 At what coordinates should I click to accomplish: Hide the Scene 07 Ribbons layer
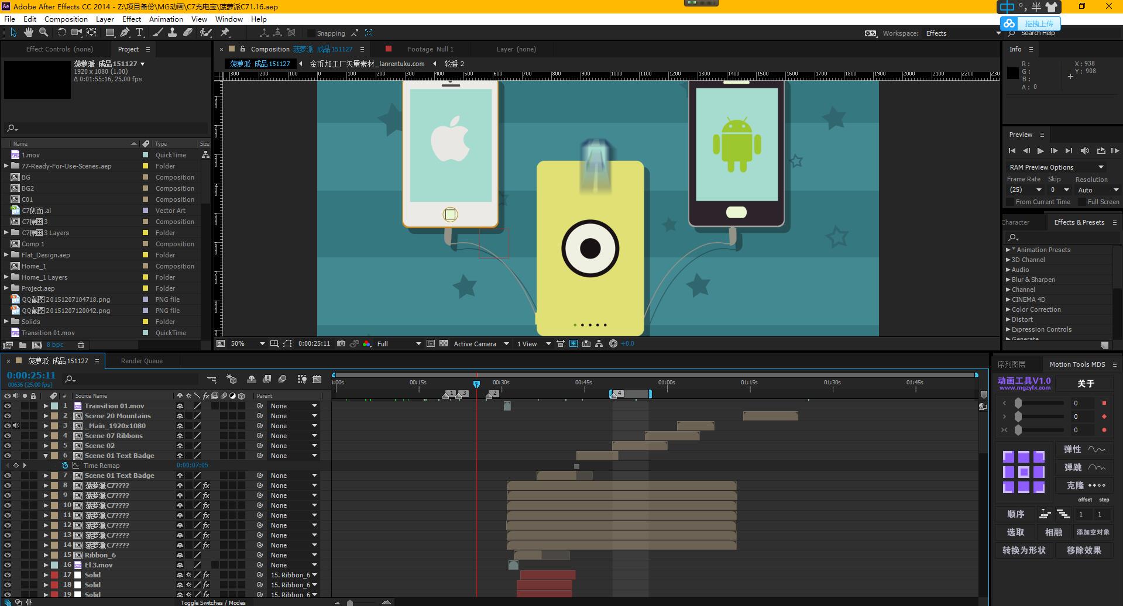pos(8,436)
